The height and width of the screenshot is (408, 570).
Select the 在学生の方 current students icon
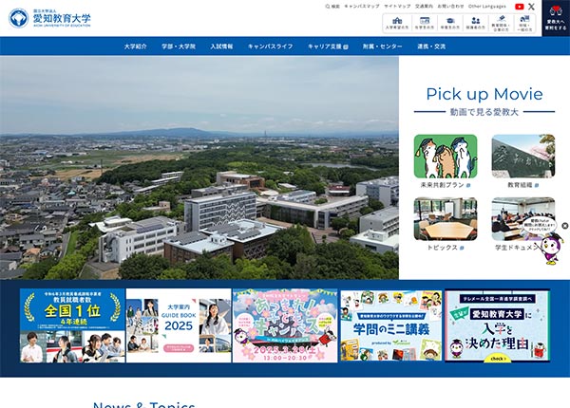click(425, 23)
